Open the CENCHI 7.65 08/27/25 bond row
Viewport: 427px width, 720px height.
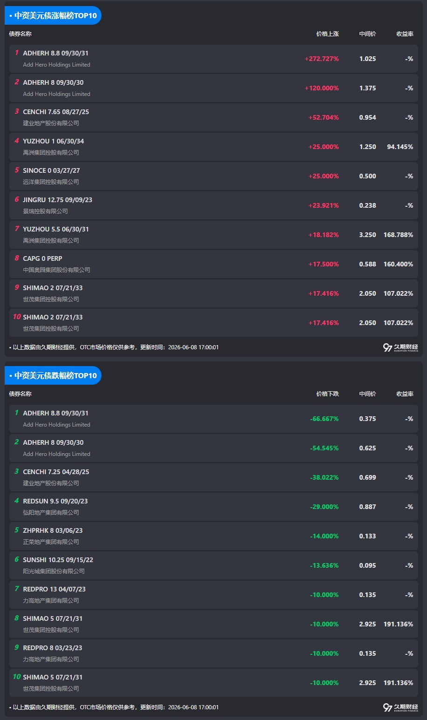click(x=214, y=117)
